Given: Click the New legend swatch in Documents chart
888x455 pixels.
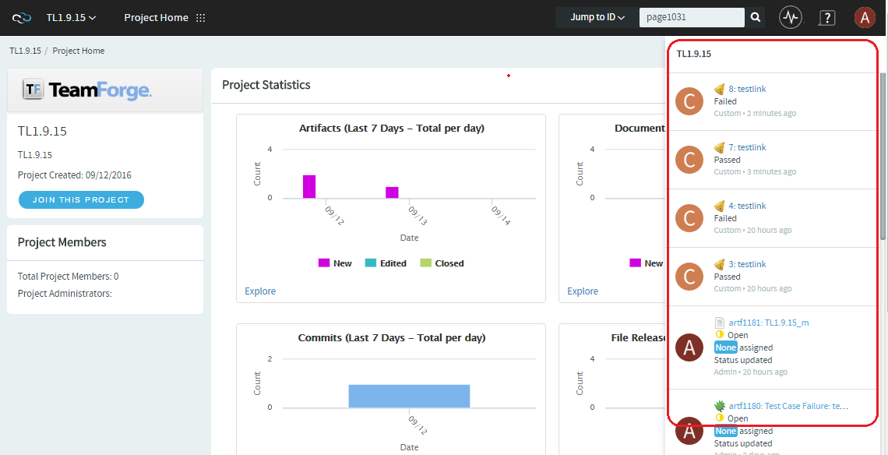Looking at the screenshot, I should click(x=635, y=263).
